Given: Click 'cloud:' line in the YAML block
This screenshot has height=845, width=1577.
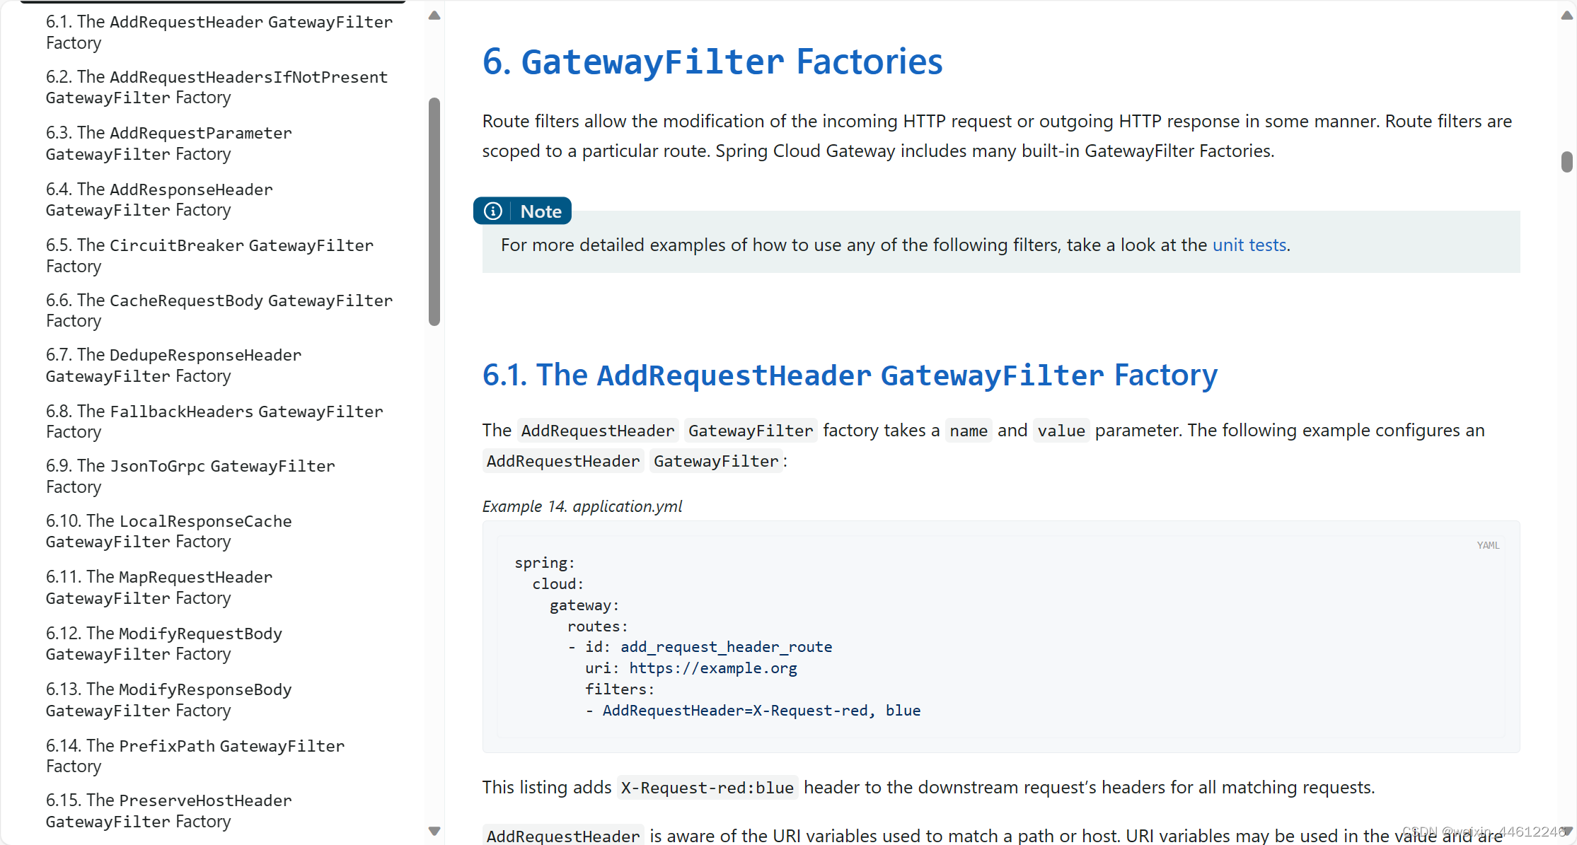Looking at the screenshot, I should tap(558, 584).
